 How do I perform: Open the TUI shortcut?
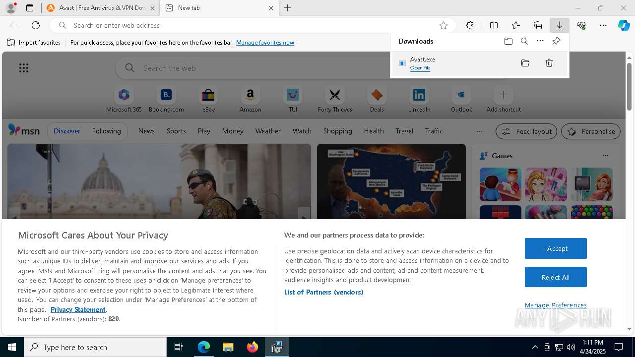click(293, 100)
